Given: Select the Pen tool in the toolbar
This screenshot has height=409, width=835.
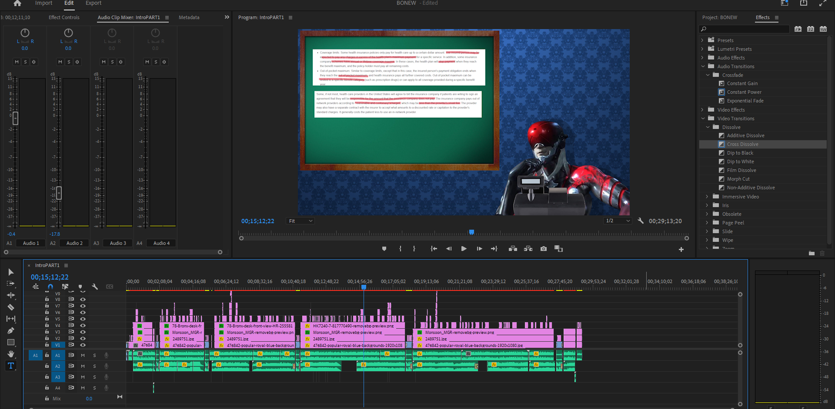Looking at the screenshot, I should coord(11,330).
